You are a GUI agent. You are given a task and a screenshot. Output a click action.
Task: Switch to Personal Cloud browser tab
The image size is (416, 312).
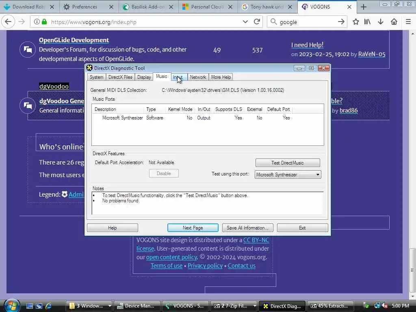pos(208,7)
